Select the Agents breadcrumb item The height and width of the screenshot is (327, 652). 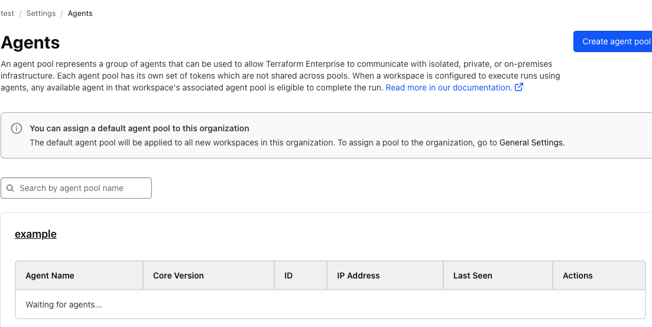[80, 13]
